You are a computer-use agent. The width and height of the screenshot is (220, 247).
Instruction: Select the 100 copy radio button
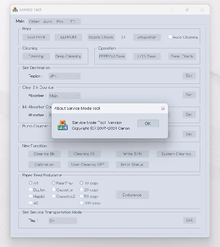pyautogui.click(x=81, y=203)
